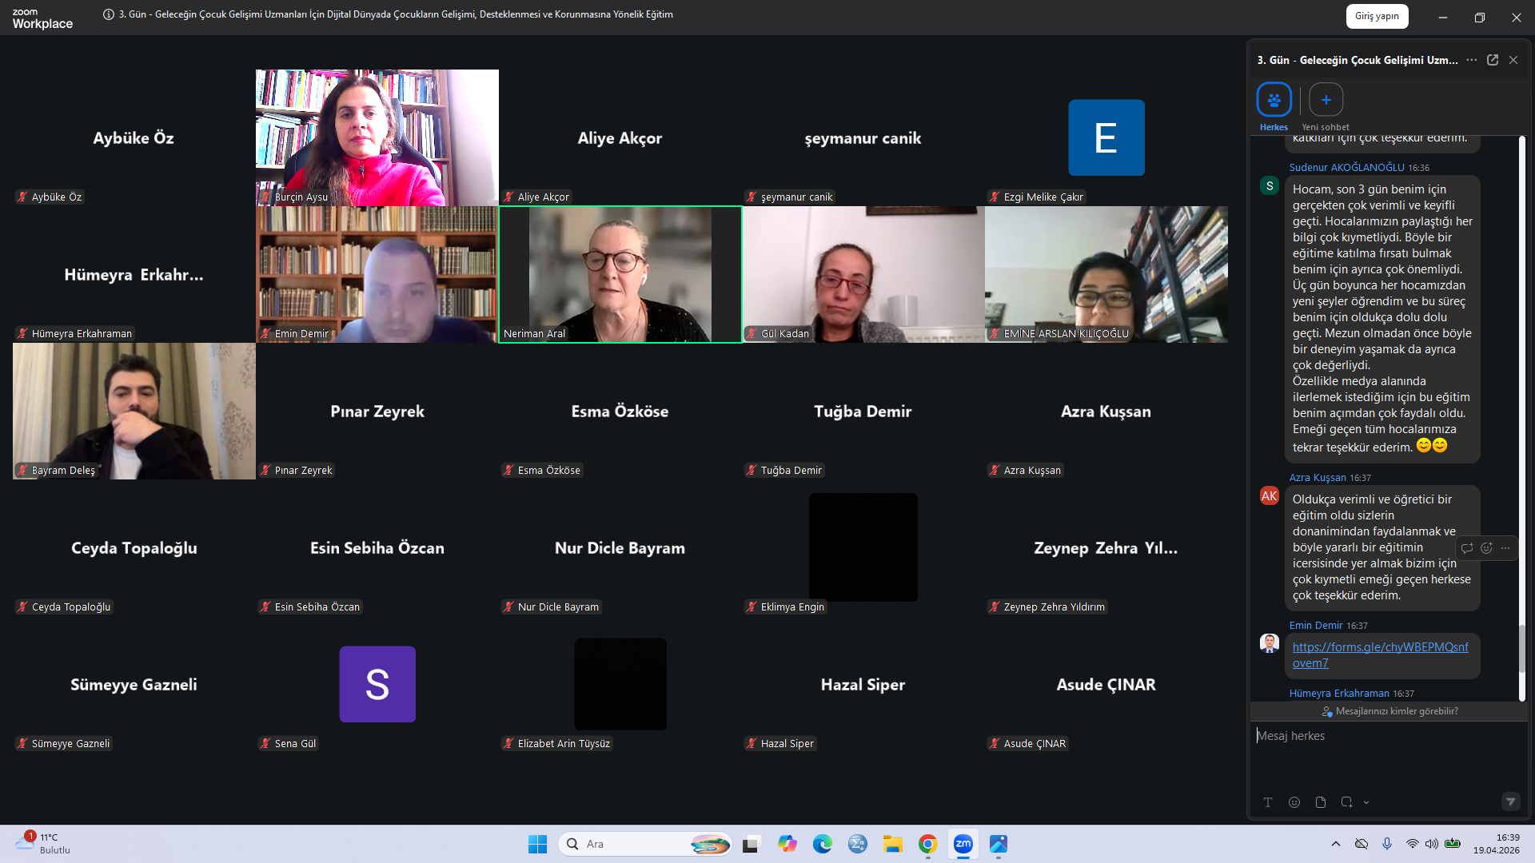The height and width of the screenshot is (863, 1535).
Task: Open text formatting tool in chat composer
Action: [x=1268, y=802]
